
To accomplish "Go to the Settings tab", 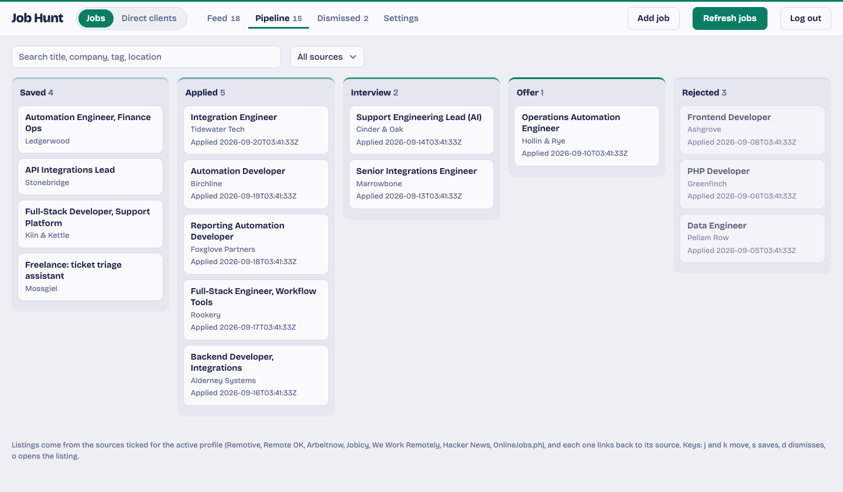I will coord(401,18).
